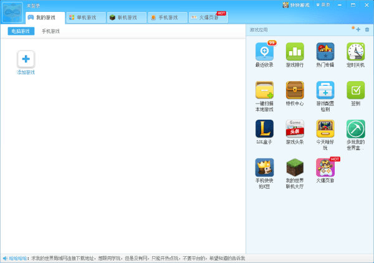Launch the LOL盒子 icon
The height and width of the screenshot is (263, 374).
tap(264, 129)
